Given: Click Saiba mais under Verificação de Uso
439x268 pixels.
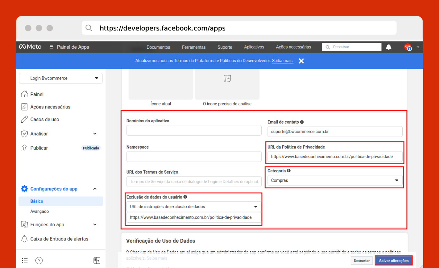Looking at the screenshot, I should coord(157,258).
